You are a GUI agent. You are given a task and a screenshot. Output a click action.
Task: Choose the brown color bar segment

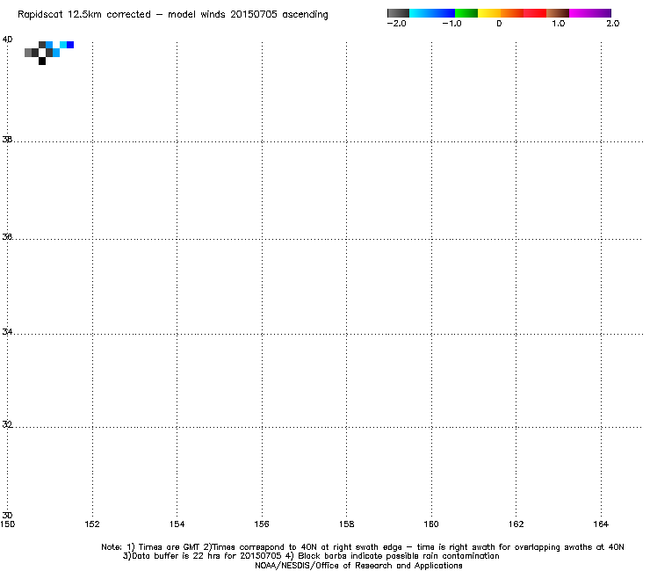(x=558, y=13)
